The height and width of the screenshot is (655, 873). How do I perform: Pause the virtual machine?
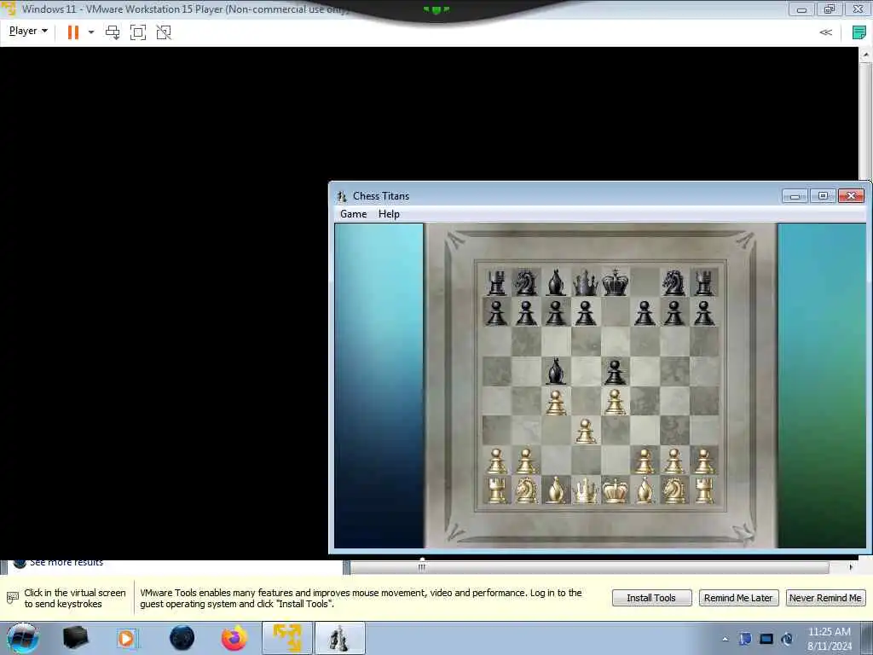73,32
